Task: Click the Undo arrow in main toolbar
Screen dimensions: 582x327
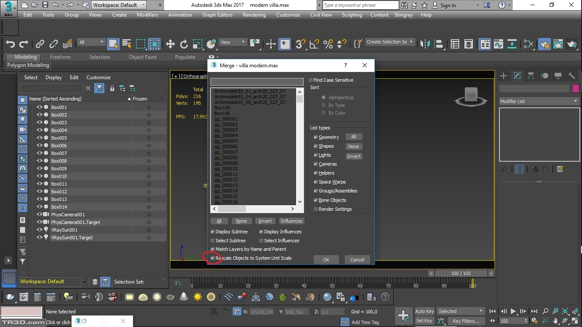Action: 10,44
